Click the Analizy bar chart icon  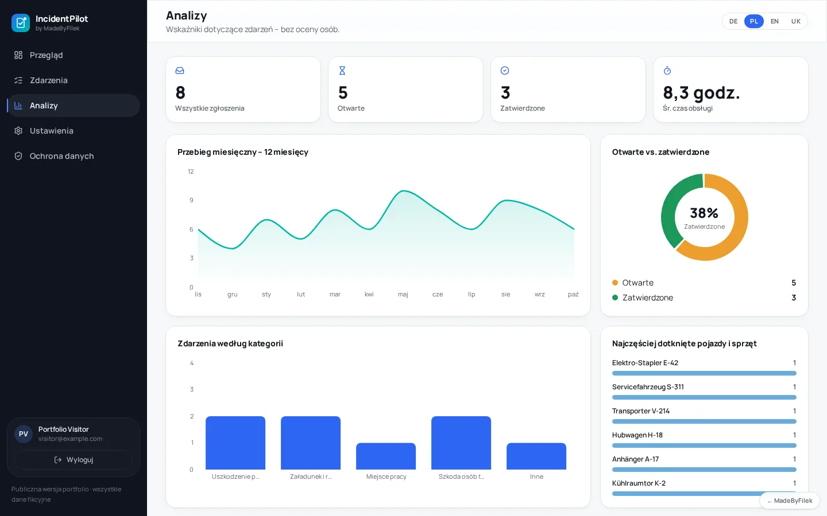point(18,105)
